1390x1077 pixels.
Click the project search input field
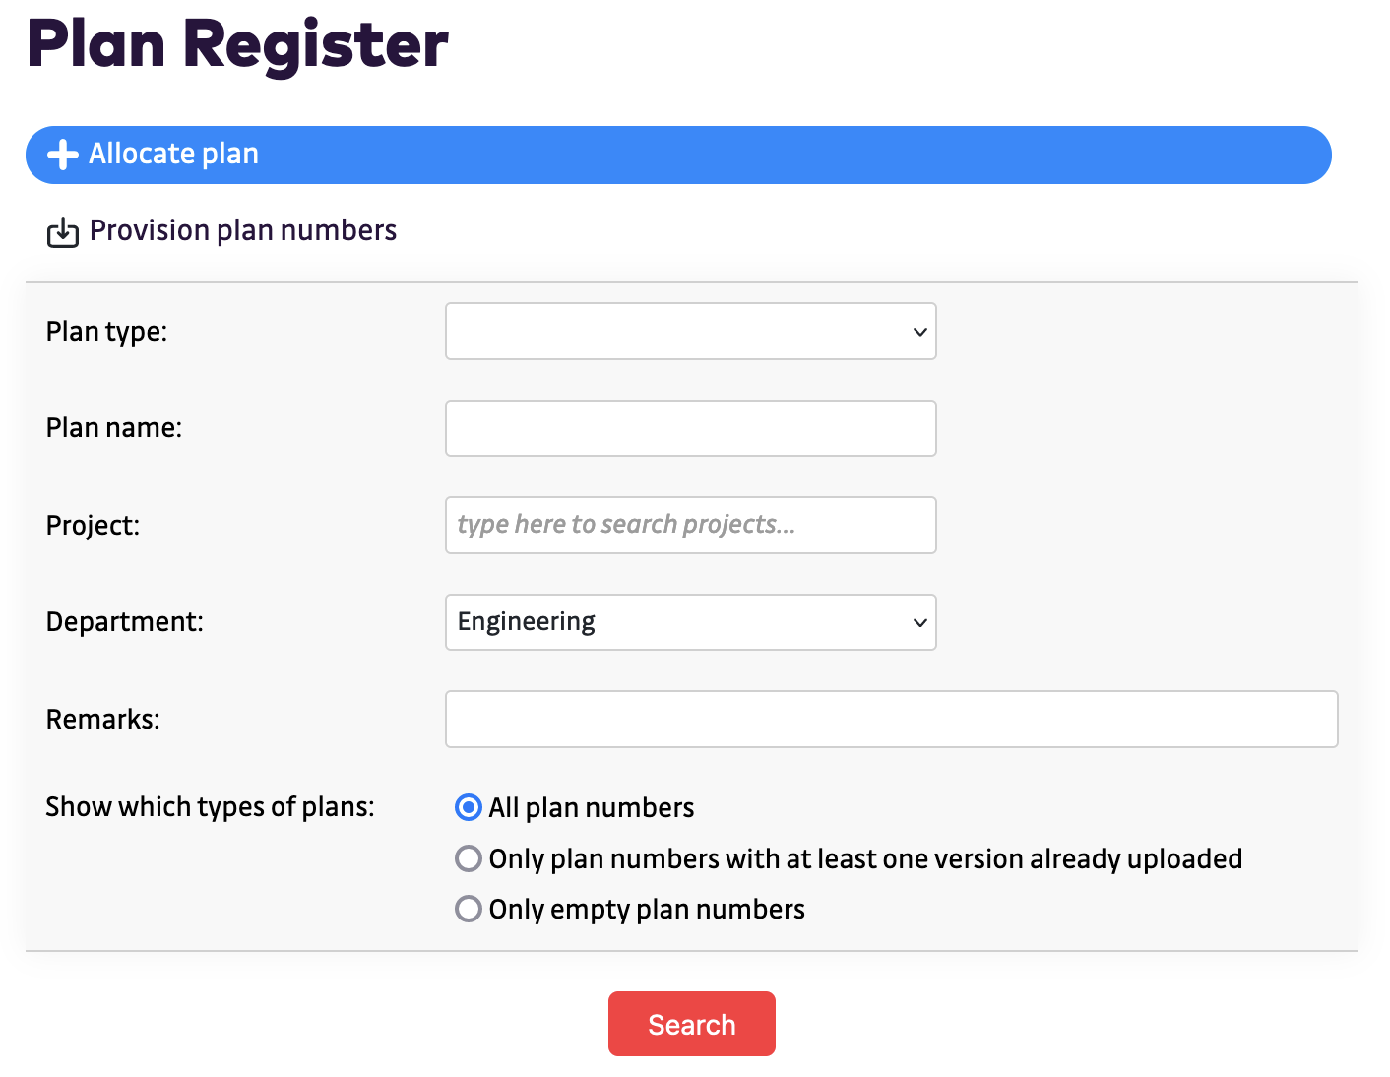690,525
